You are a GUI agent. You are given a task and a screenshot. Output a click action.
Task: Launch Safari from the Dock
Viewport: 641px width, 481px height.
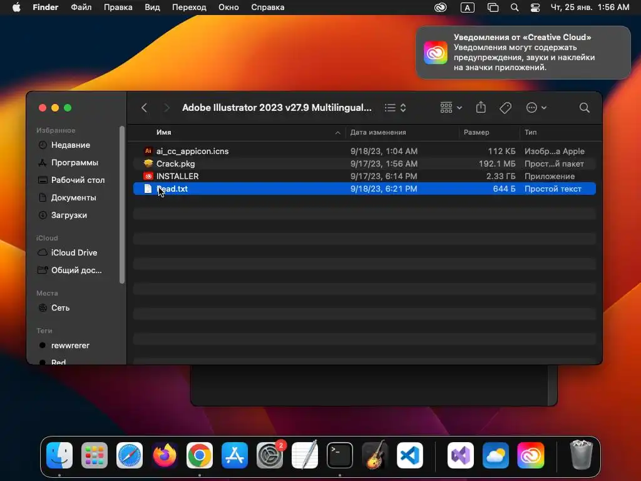(130, 455)
